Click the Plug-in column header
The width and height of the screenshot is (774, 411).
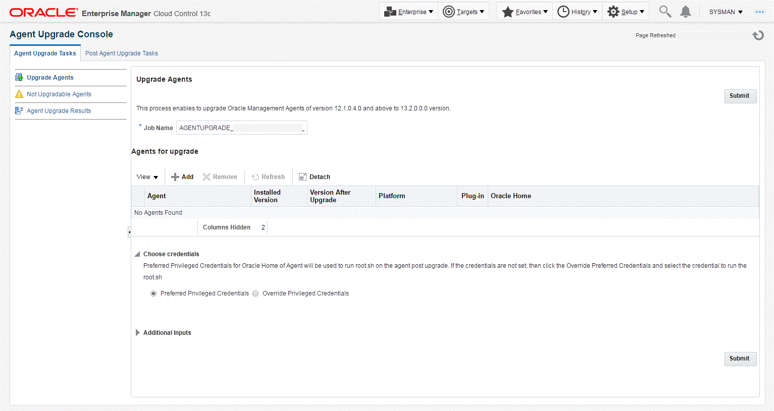tap(473, 196)
